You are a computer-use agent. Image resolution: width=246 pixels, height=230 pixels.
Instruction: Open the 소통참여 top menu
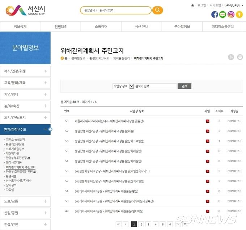pos(101,26)
